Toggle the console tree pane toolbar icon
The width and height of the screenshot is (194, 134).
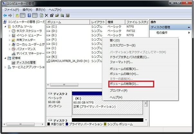(23, 15)
